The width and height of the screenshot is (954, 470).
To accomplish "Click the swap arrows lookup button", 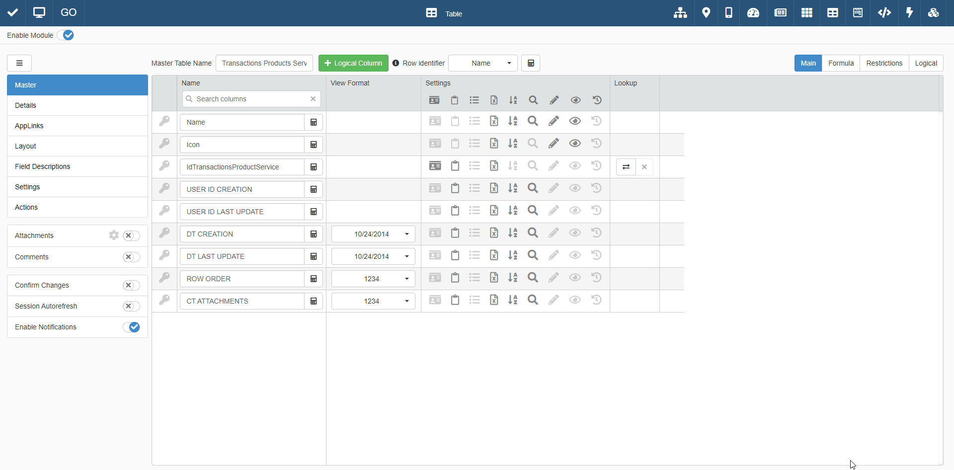I will [626, 167].
